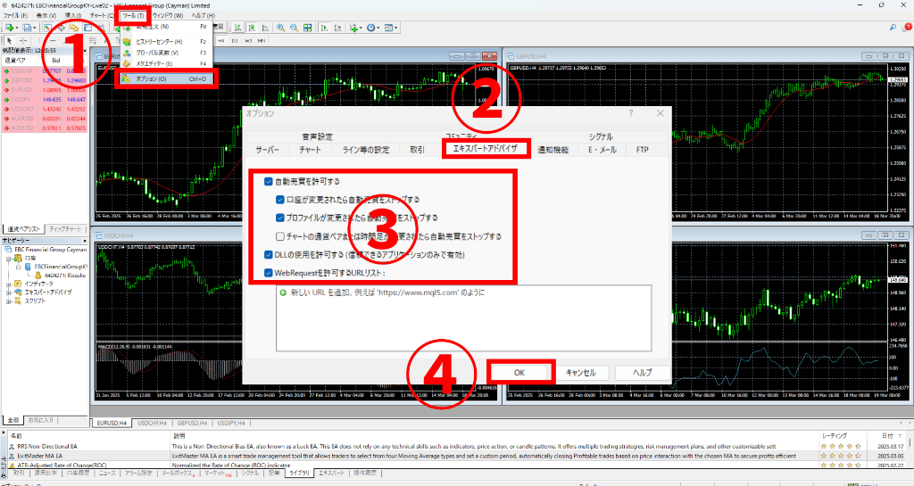
Task: Toggle the auto scroll chart icon
Action: pyautogui.click(x=324, y=28)
